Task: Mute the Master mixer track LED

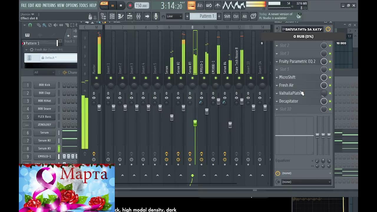Action: click(x=97, y=78)
